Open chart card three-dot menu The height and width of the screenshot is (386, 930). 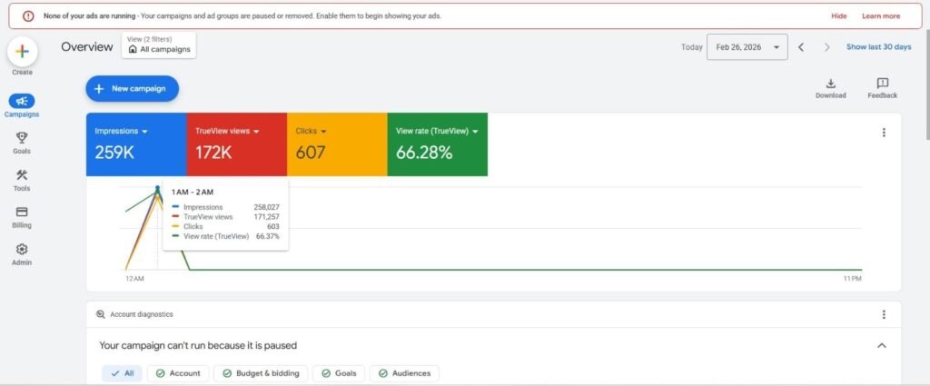(x=883, y=133)
